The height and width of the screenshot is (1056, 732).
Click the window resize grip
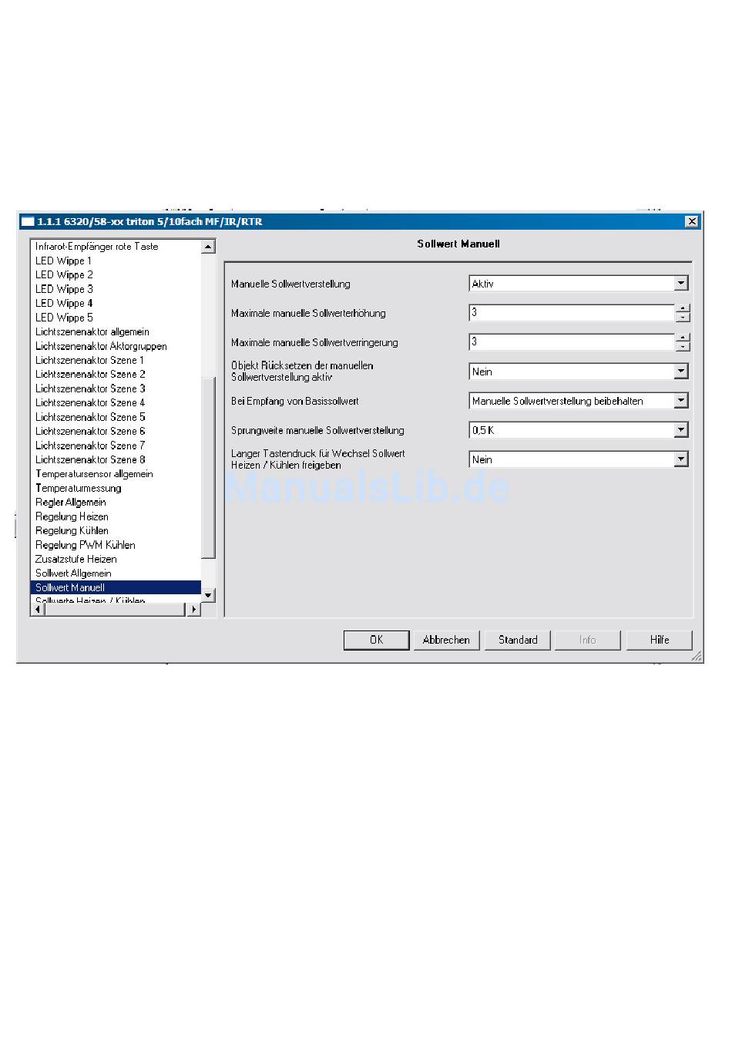pyautogui.click(x=697, y=656)
